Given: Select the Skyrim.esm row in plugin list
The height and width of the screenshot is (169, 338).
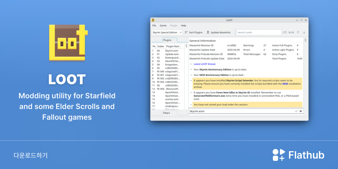Looking at the screenshot, I should point(168,51).
